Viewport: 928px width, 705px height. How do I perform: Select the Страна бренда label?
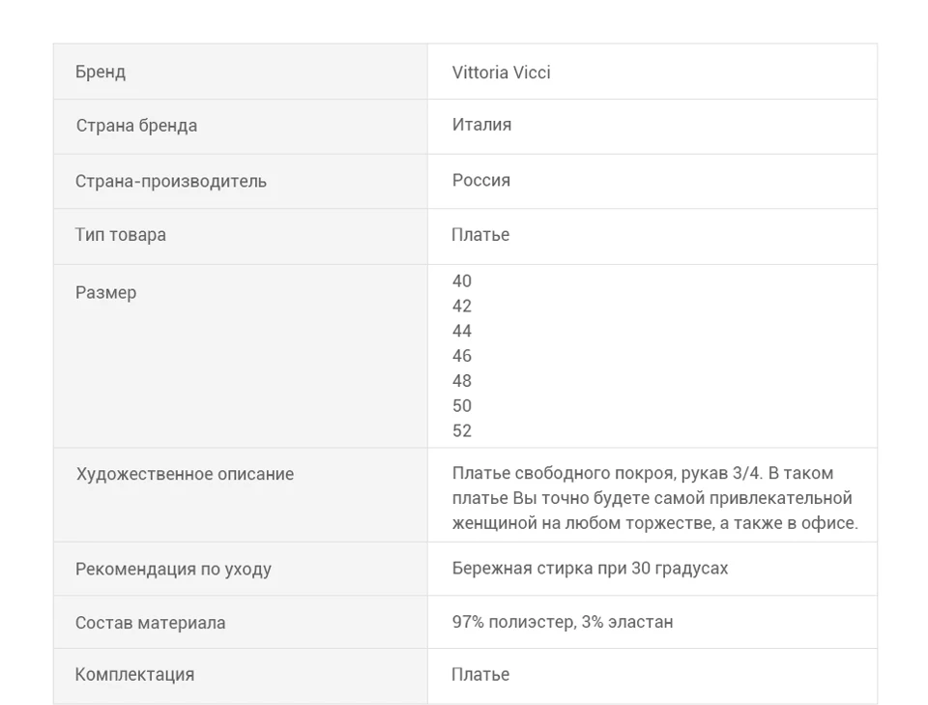tap(136, 126)
